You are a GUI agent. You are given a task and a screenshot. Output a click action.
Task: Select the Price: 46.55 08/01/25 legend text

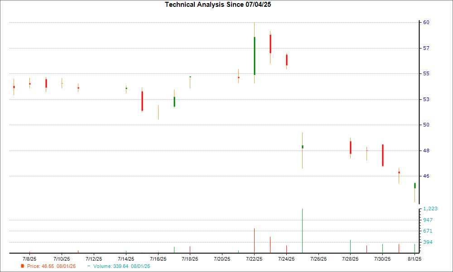(52, 266)
